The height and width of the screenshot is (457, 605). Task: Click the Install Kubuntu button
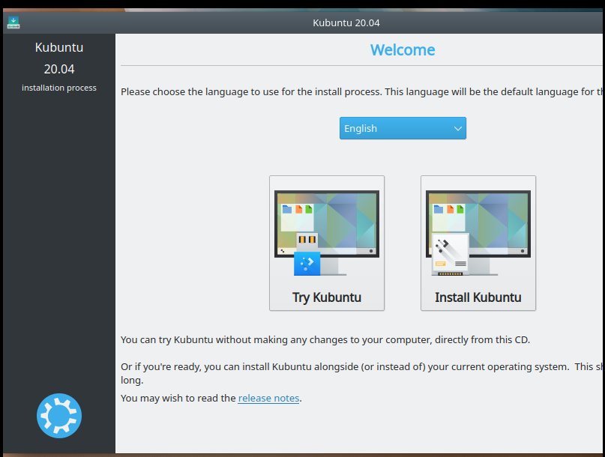[478, 243]
